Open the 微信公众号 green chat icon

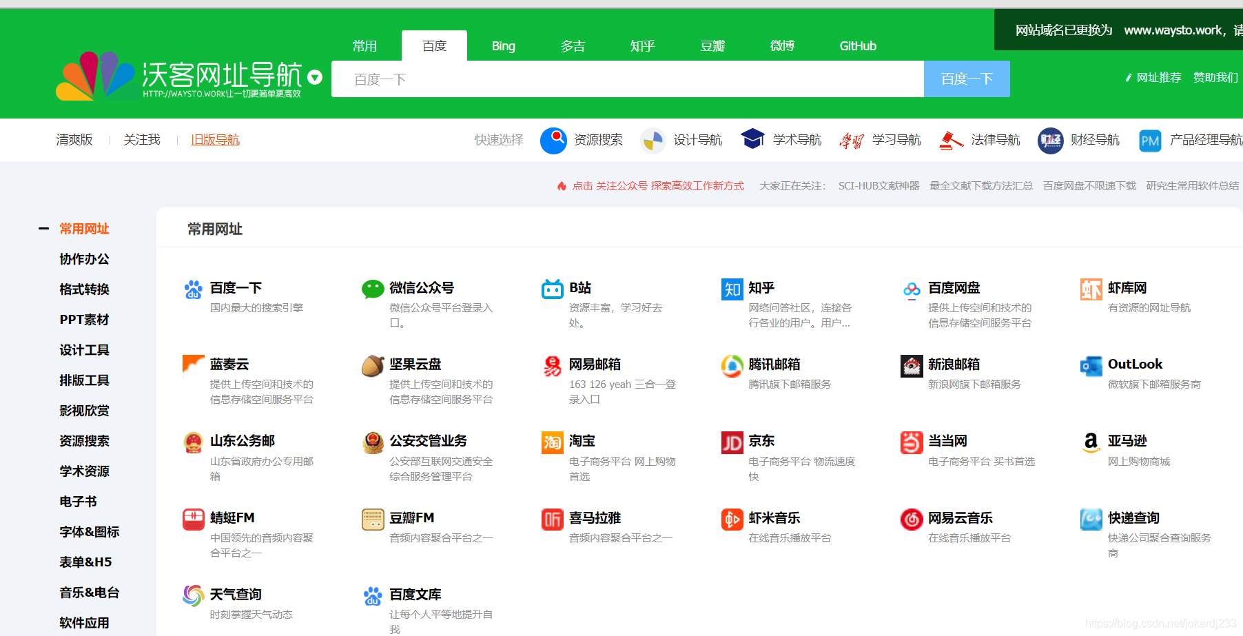point(373,289)
